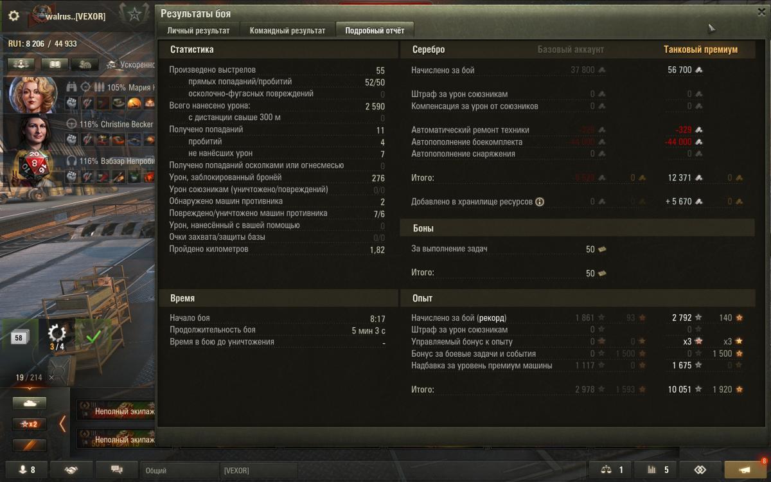The image size is (771, 482).
Task: Reset vehicle filter with x beside 19/214
Action: [x=51, y=378]
